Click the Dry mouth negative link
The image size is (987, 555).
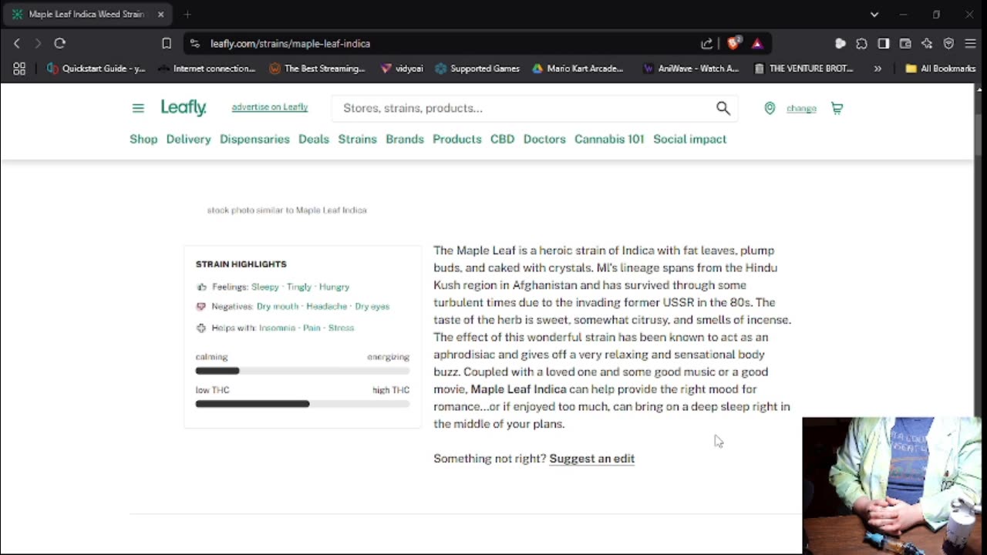tap(278, 306)
